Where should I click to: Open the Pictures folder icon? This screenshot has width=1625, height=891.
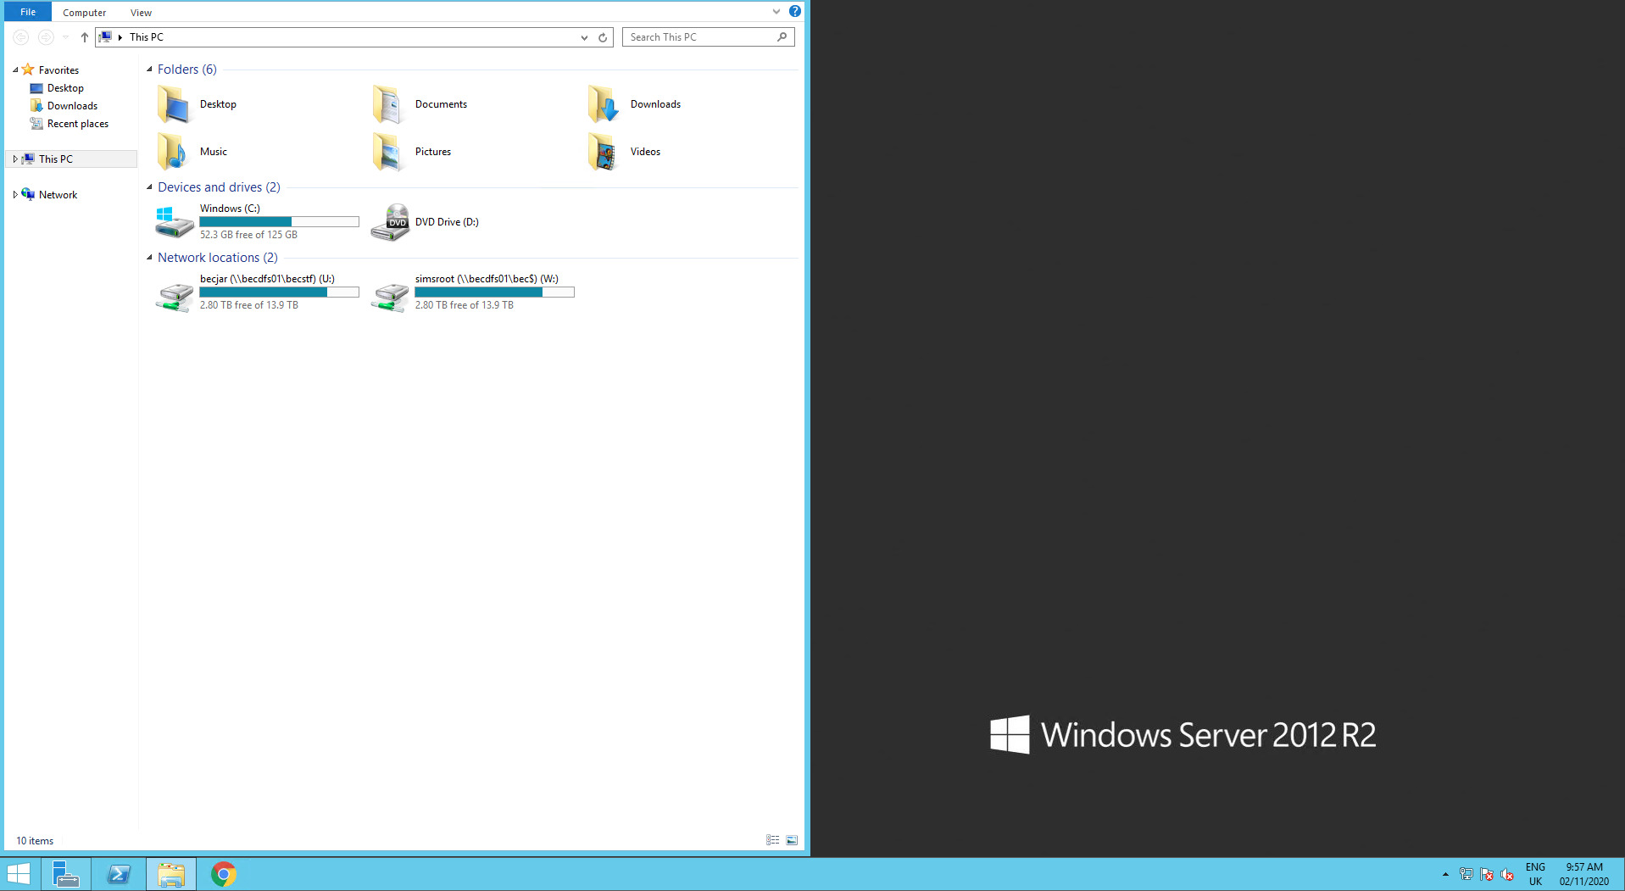[389, 152]
